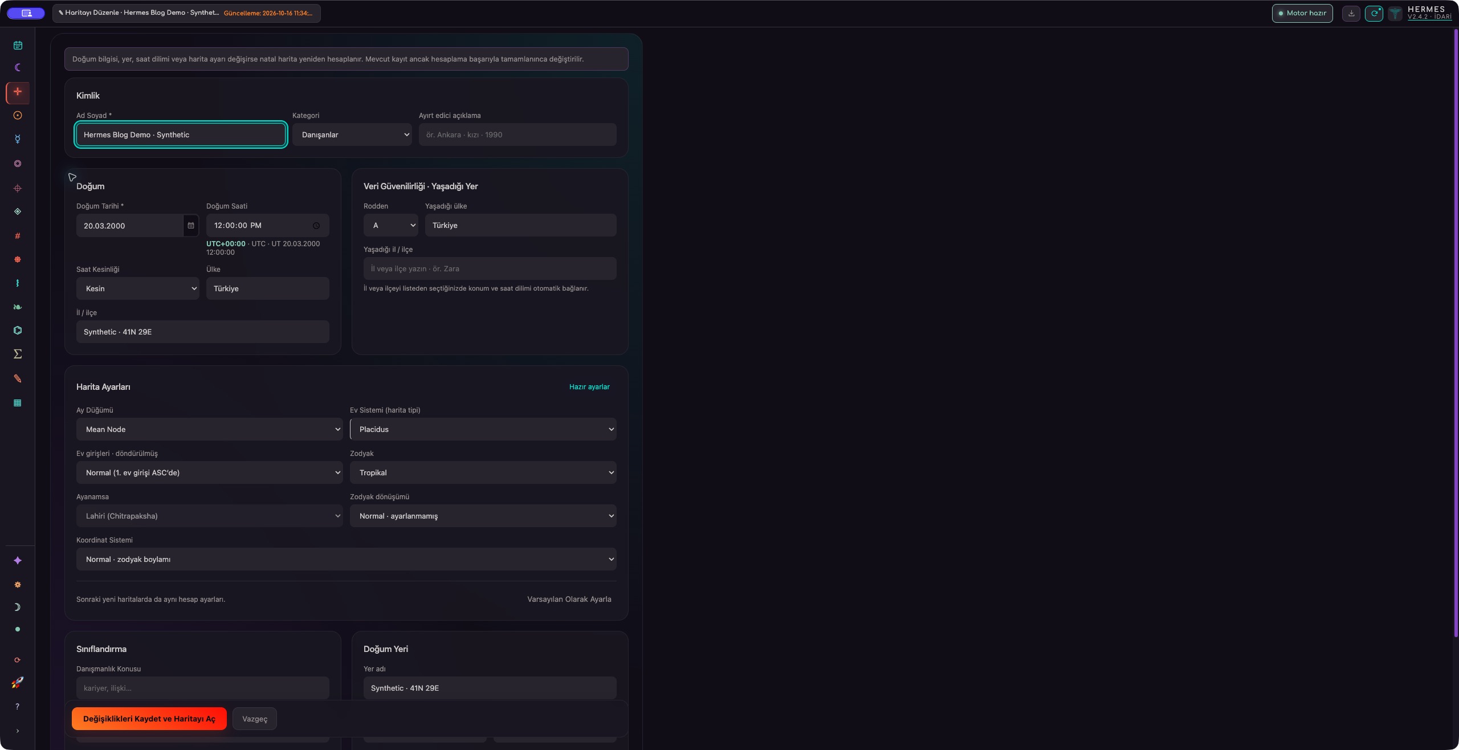Screen dimensions: 1459x750
Task: Open the pink concentric rings sidebar icon
Action: click(x=18, y=164)
